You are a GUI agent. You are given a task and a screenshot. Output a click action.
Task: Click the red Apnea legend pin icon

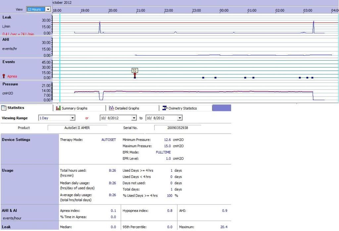click(4, 76)
